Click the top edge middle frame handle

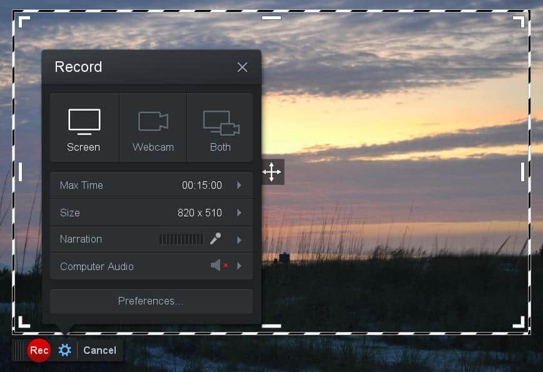click(271, 18)
